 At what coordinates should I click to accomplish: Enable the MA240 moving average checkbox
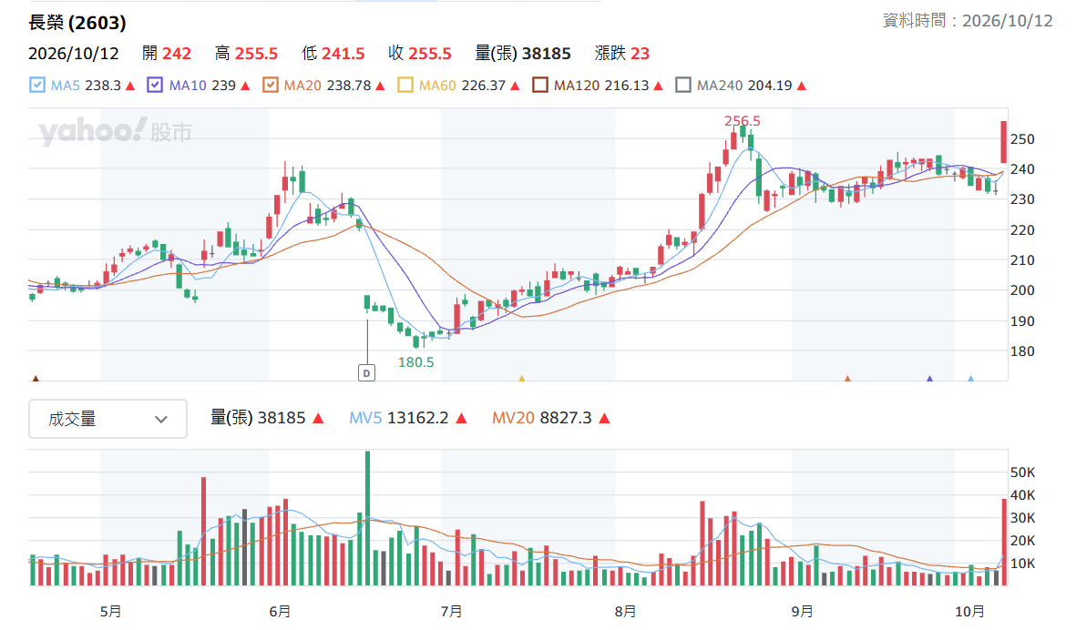(x=682, y=85)
